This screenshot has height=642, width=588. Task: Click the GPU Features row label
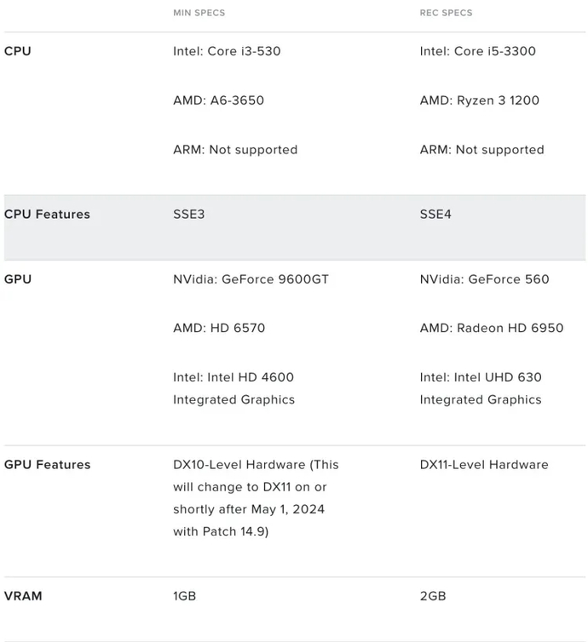tap(47, 465)
